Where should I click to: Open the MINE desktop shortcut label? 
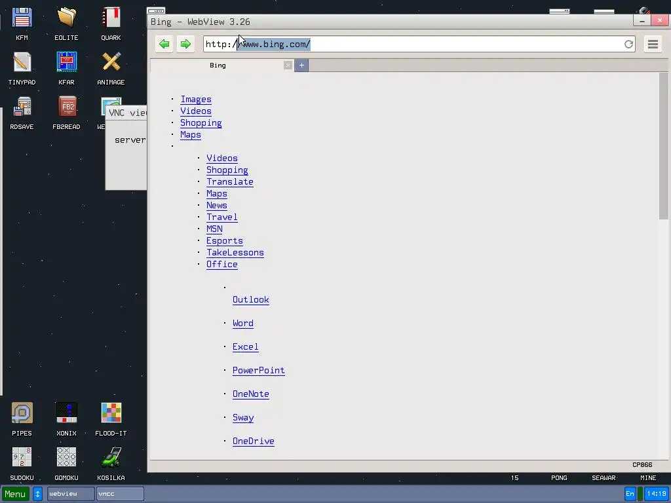point(648,478)
